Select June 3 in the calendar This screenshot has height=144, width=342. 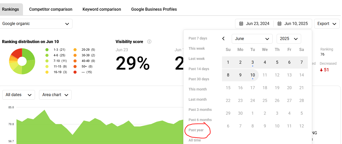point(252,62)
